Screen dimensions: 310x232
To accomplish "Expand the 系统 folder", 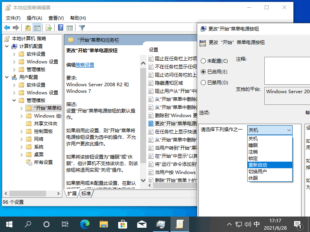I will tap(22, 147).
